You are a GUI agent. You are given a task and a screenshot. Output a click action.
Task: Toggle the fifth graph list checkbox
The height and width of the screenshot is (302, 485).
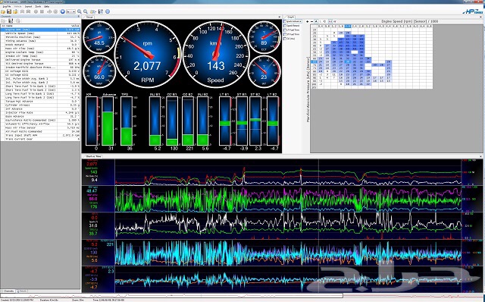coord(285,39)
